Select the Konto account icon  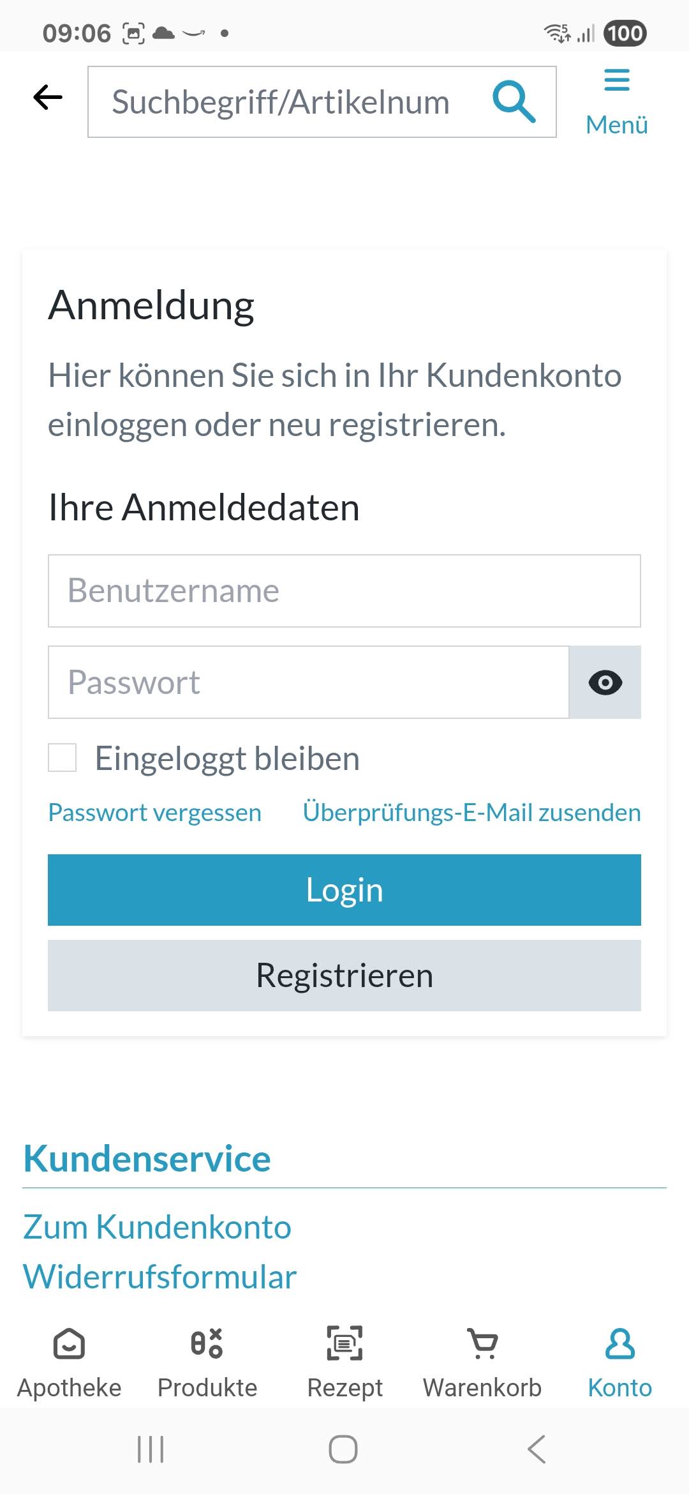[619, 1345]
